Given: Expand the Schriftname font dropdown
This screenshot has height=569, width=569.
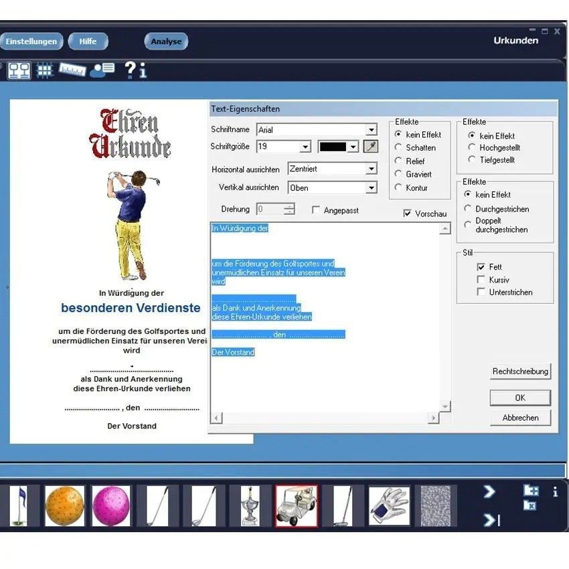Looking at the screenshot, I should pyautogui.click(x=372, y=130).
